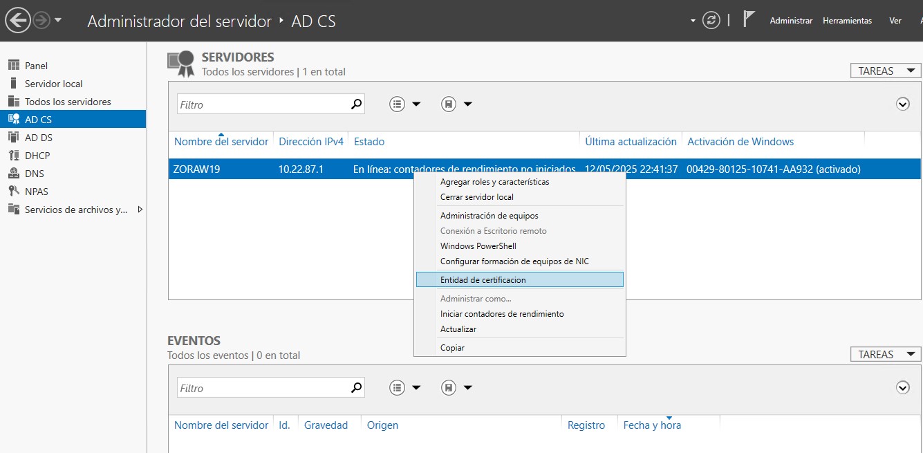Open the list options button in Servidores
This screenshot has height=453, width=923.
[397, 104]
